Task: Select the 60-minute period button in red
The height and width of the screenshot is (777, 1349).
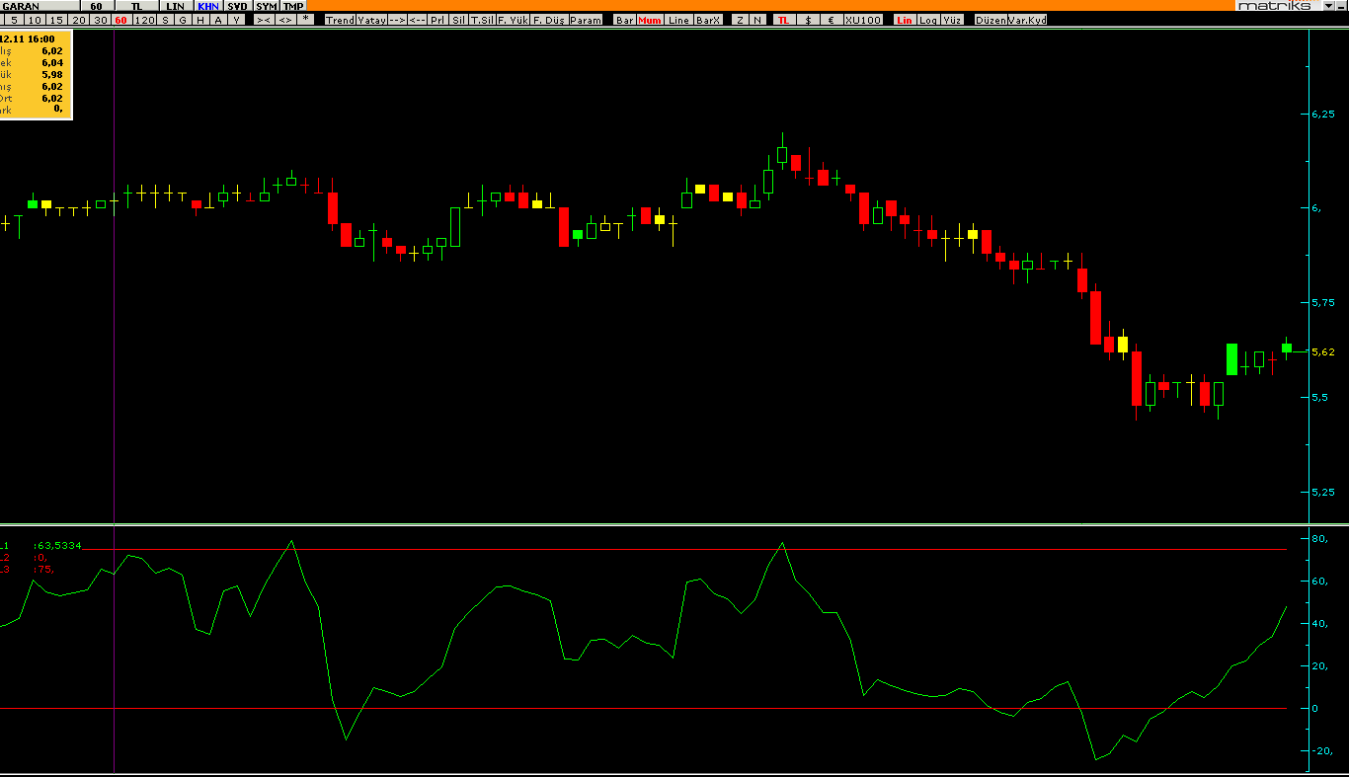Action: pyautogui.click(x=120, y=20)
